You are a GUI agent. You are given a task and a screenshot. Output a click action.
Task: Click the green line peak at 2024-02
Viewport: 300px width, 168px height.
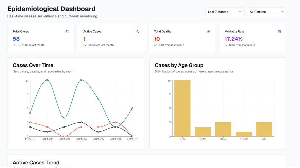(47, 80)
